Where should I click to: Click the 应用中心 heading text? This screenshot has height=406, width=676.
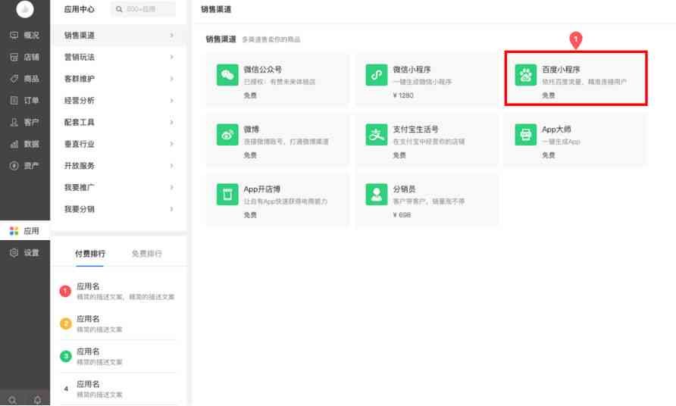80,9
